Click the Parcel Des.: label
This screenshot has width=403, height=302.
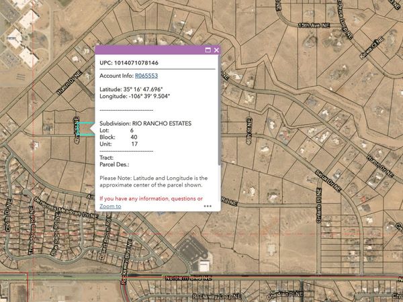[114, 164]
